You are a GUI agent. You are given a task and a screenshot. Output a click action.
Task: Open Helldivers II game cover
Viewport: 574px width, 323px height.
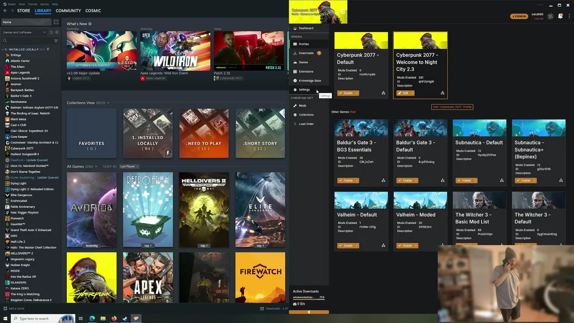pos(204,210)
